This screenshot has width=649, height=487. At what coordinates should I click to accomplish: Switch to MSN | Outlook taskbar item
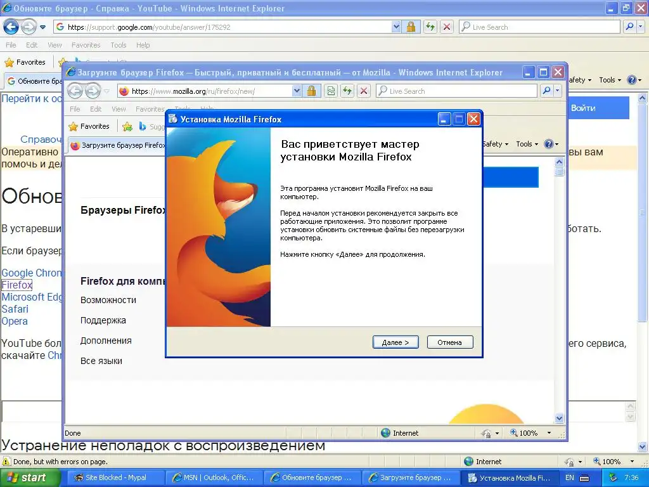(213, 478)
